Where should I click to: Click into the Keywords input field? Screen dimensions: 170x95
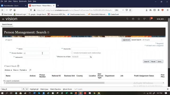tap(84, 49)
